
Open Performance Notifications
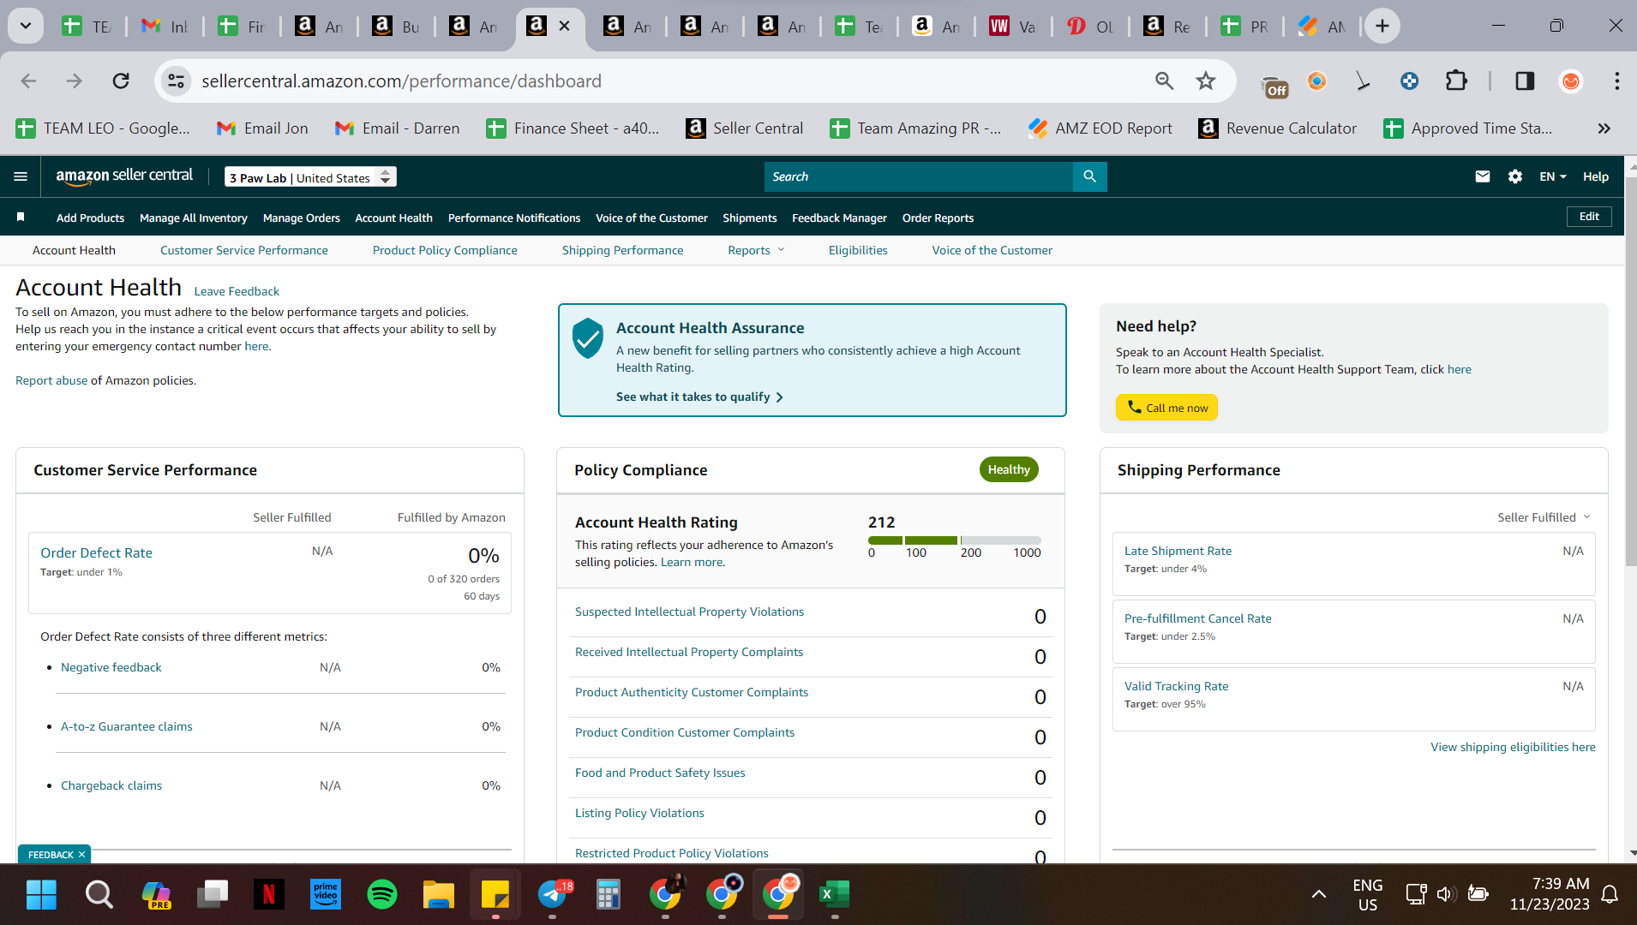pos(514,218)
